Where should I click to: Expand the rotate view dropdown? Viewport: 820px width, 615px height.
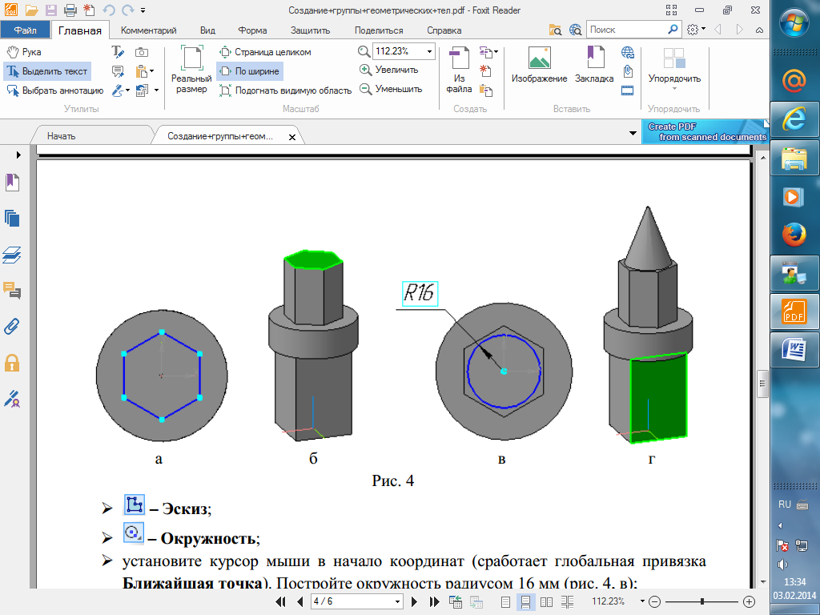pyautogui.click(x=156, y=90)
